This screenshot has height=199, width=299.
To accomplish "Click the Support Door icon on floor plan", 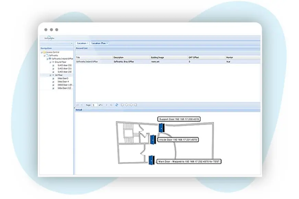I will (162, 128).
